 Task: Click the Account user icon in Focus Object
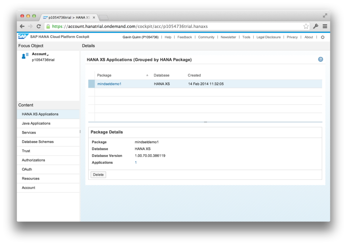click(25, 56)
